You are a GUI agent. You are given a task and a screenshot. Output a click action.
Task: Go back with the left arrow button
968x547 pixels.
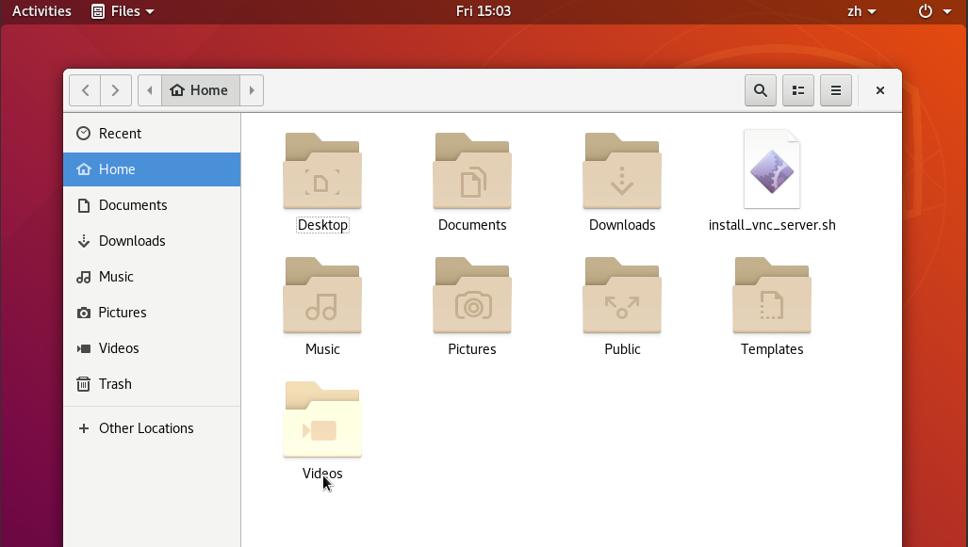[85, 90]
